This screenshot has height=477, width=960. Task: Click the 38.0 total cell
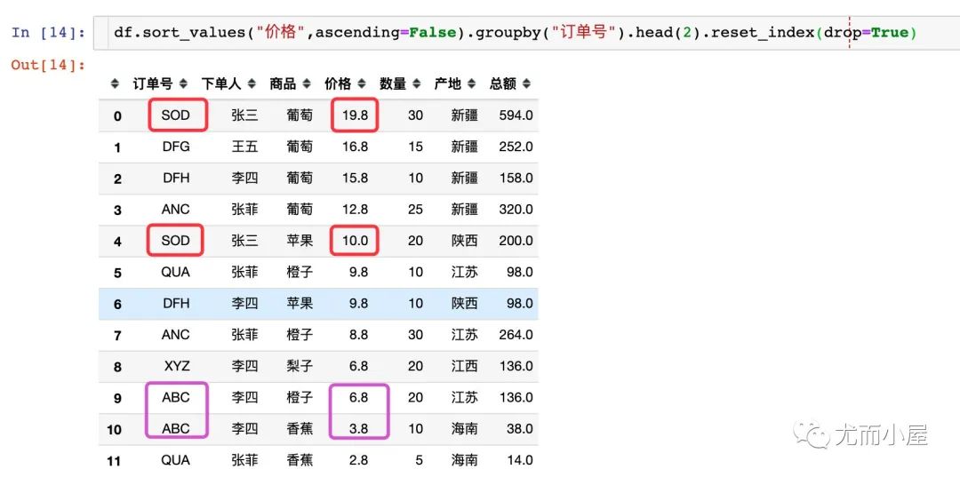pos(520,429)
